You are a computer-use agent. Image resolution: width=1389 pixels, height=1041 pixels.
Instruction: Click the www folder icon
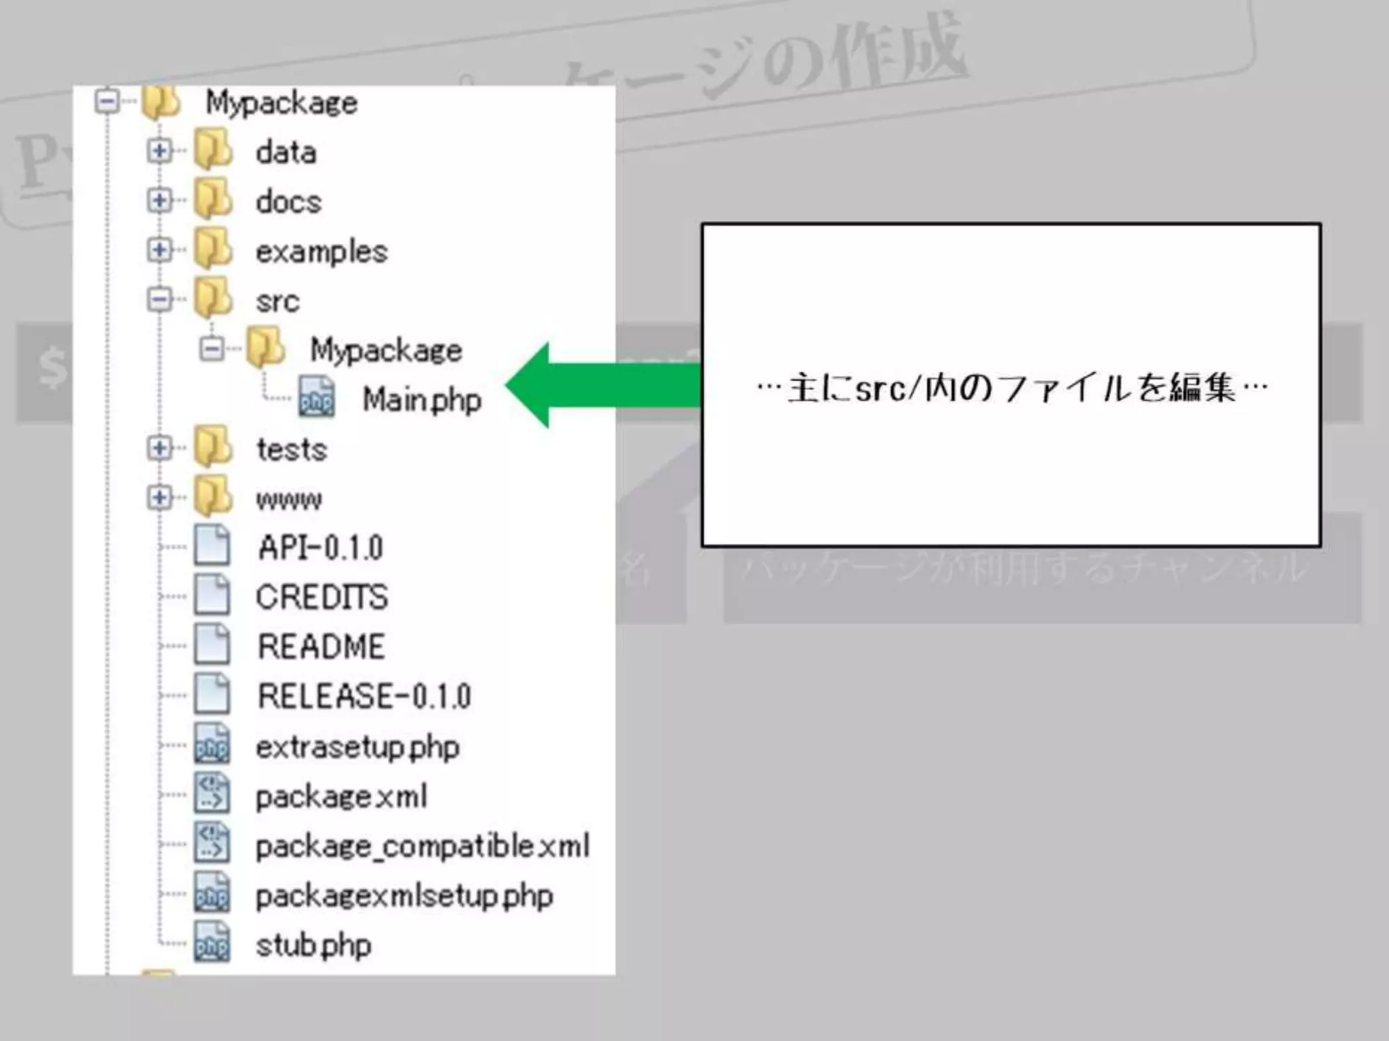(213, 497)
